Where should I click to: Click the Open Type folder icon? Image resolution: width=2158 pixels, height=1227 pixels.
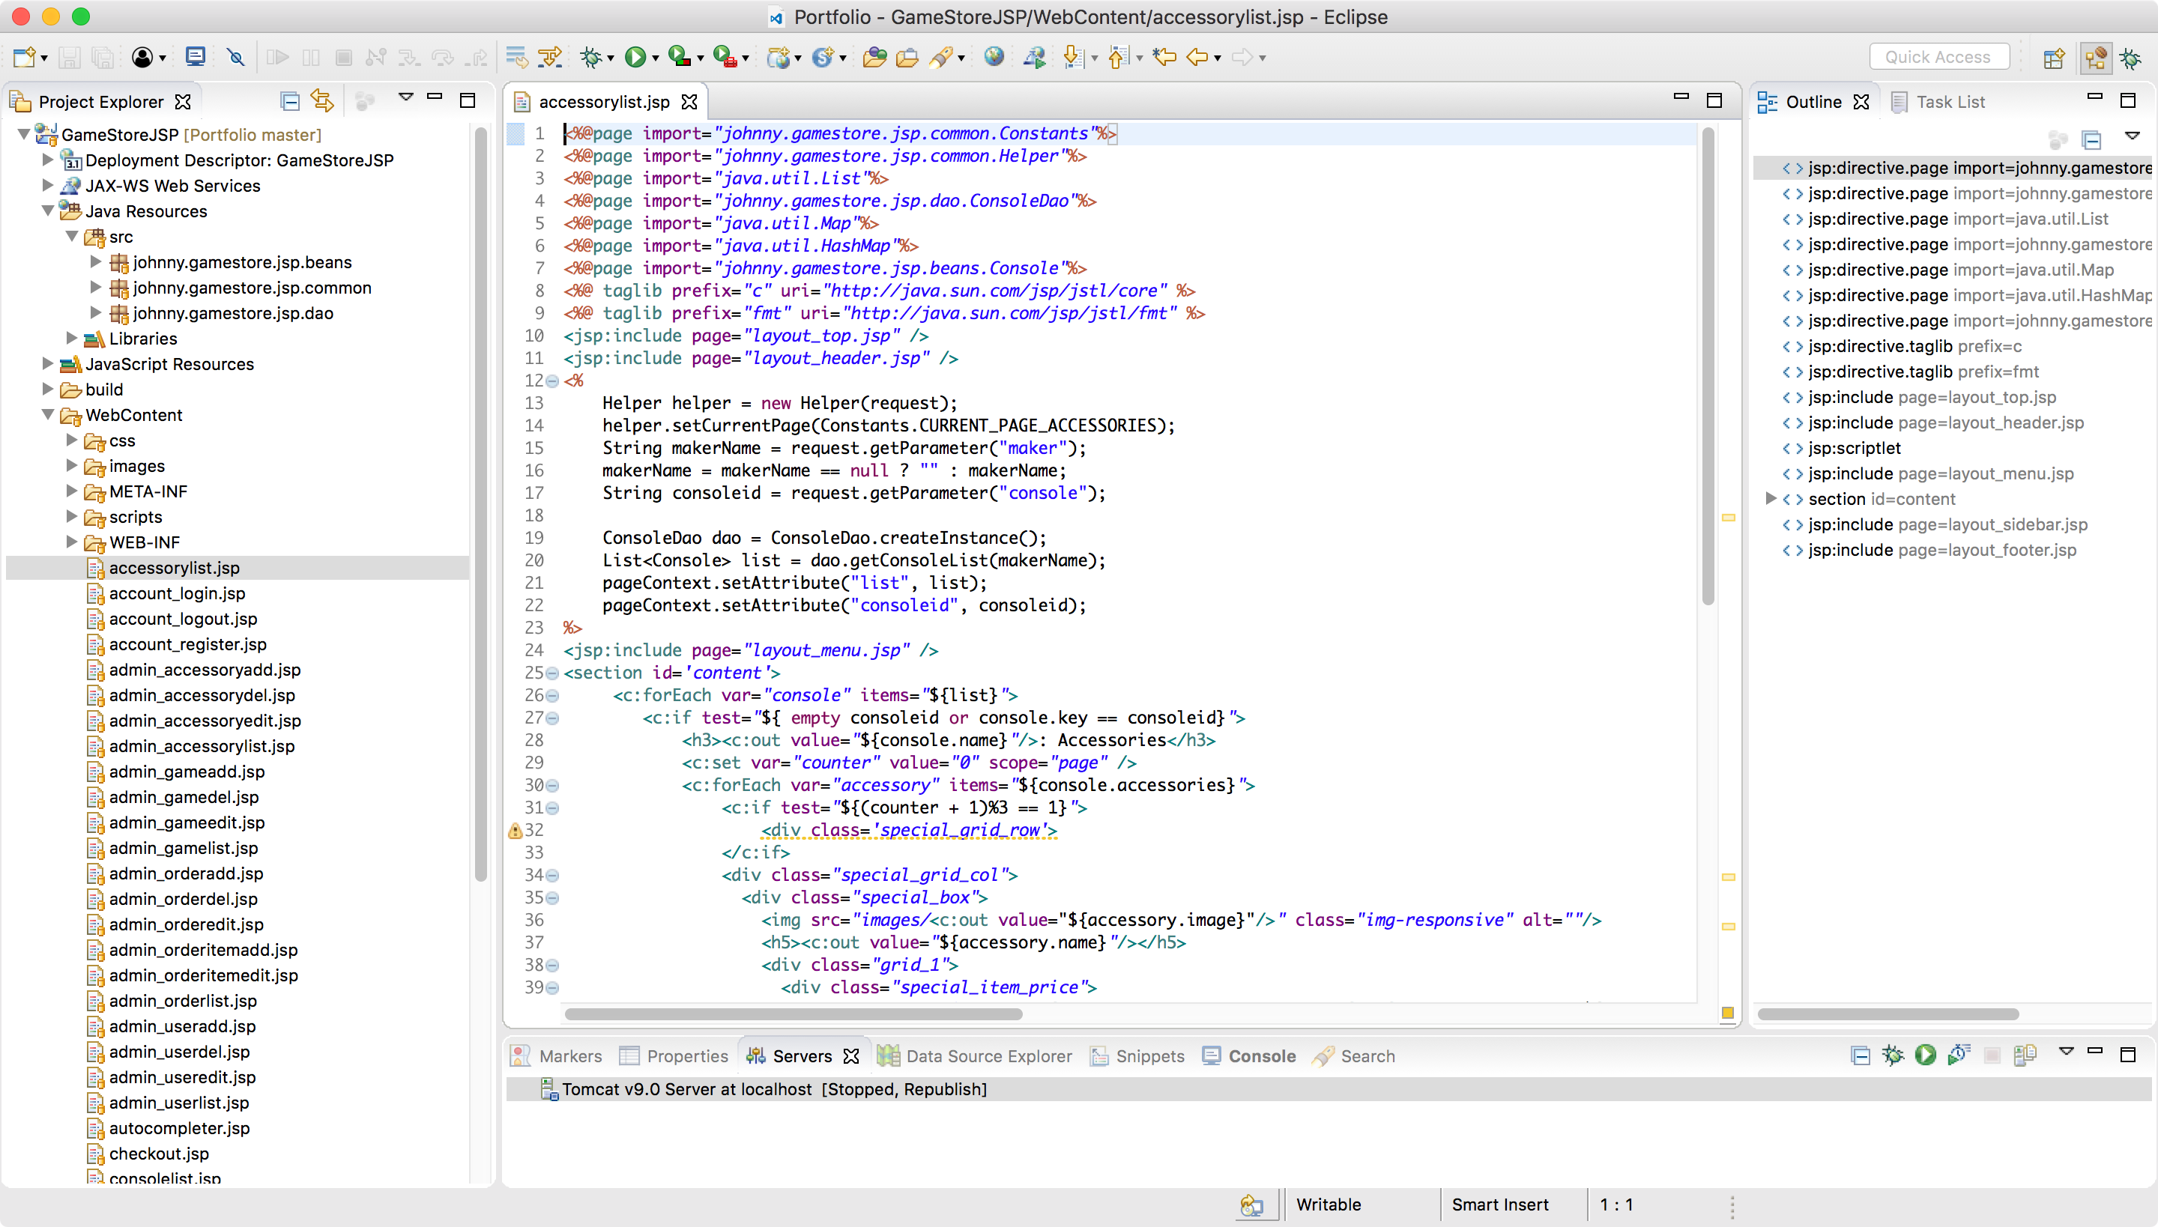pyautogui.click(x=875, y=57)
